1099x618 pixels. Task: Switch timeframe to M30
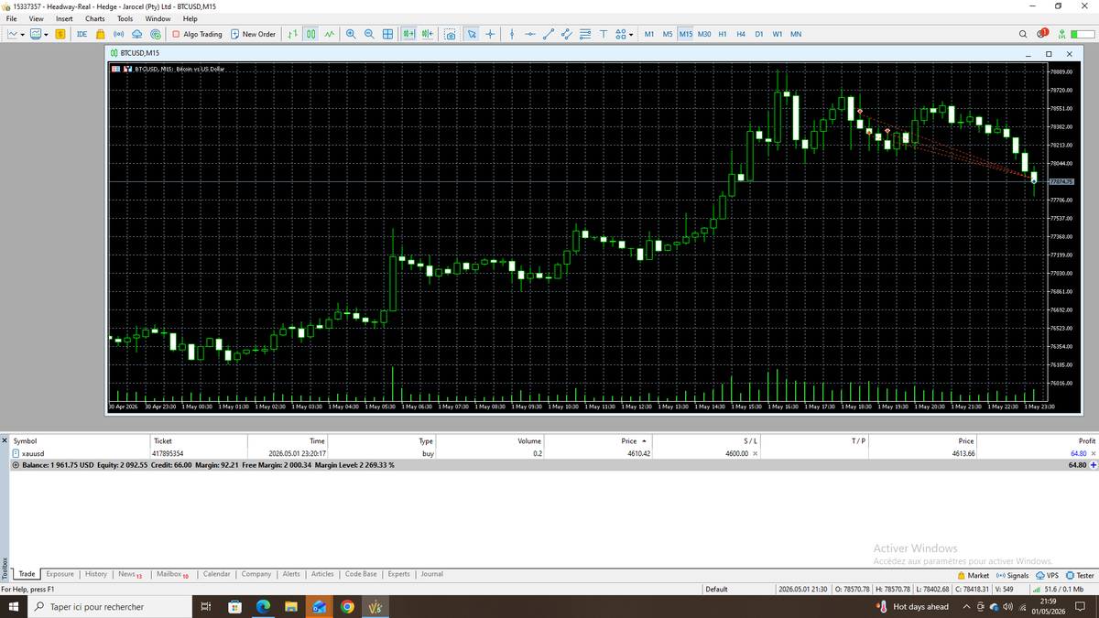[x=704, y=34]
